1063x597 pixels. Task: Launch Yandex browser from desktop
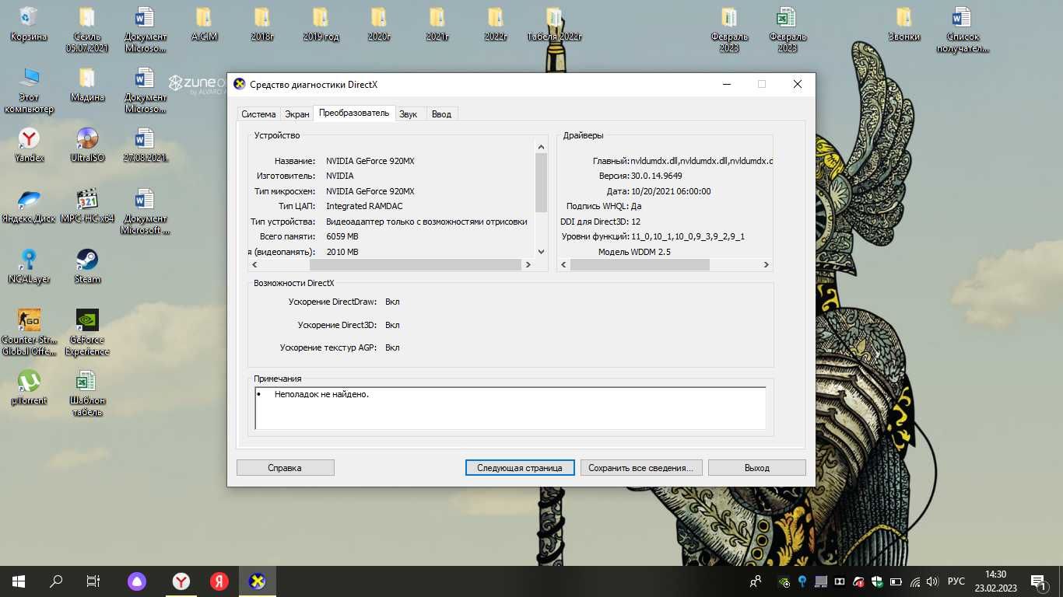(29, 145)
